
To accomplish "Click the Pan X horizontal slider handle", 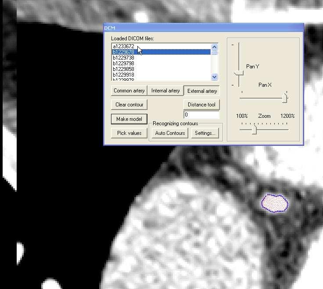I will (285, 98).
